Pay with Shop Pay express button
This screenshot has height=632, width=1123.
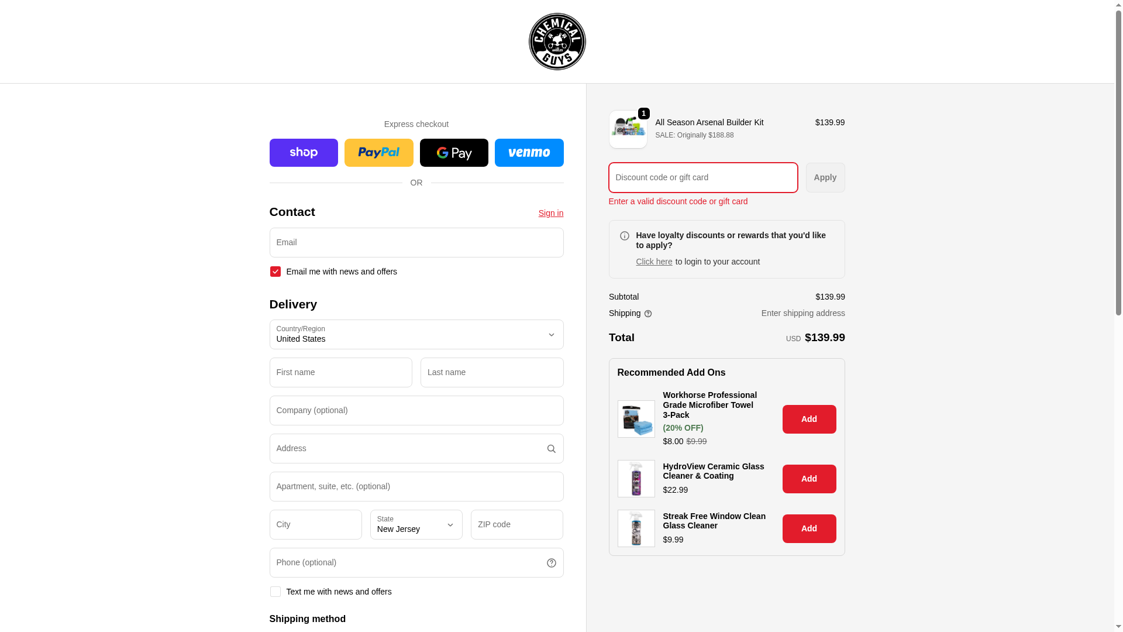304,153
